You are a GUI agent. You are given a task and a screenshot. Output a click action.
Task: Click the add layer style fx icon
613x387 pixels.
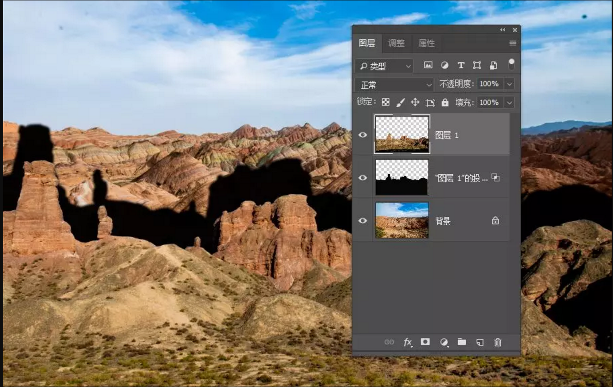tap(407, 342)
